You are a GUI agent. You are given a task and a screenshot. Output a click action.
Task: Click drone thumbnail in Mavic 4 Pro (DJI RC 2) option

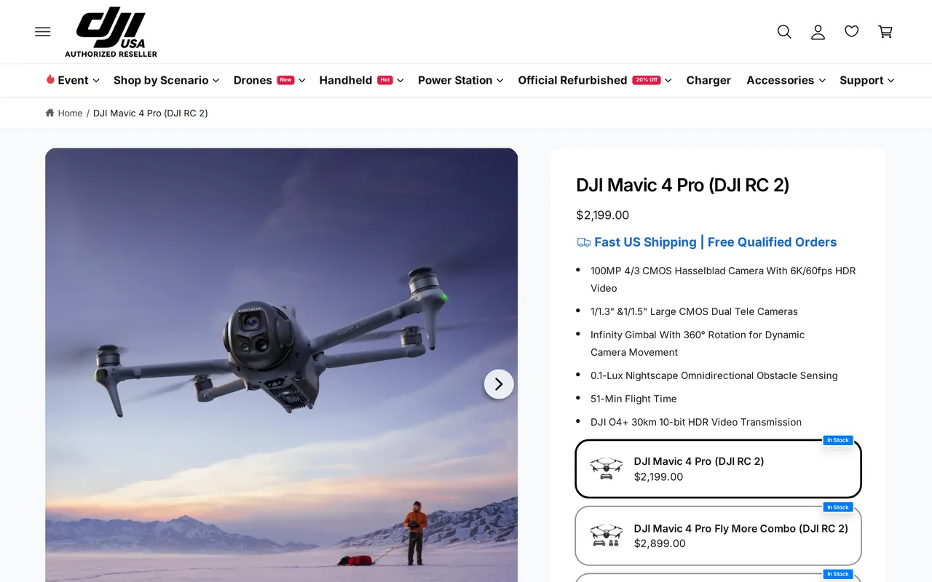(607, 469)
